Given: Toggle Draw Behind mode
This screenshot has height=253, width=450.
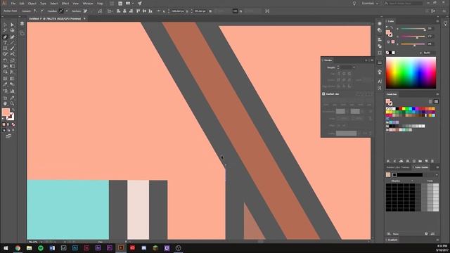Looking at the screenshot, I should [8, 130].
